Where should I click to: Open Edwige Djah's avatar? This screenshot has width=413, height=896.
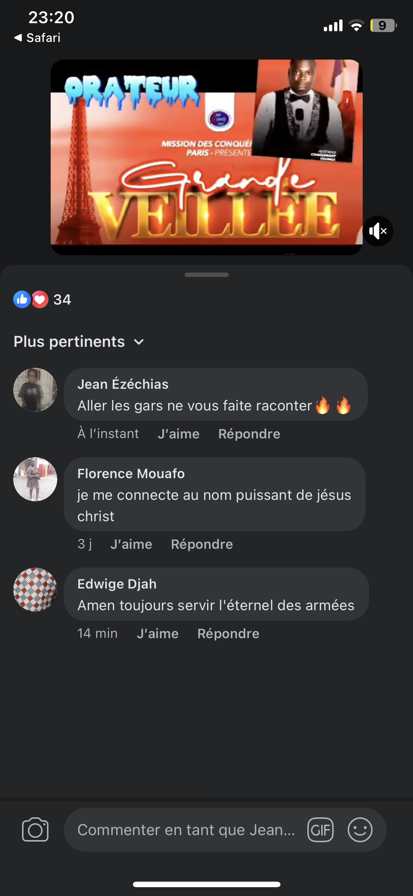coord(35,590)
